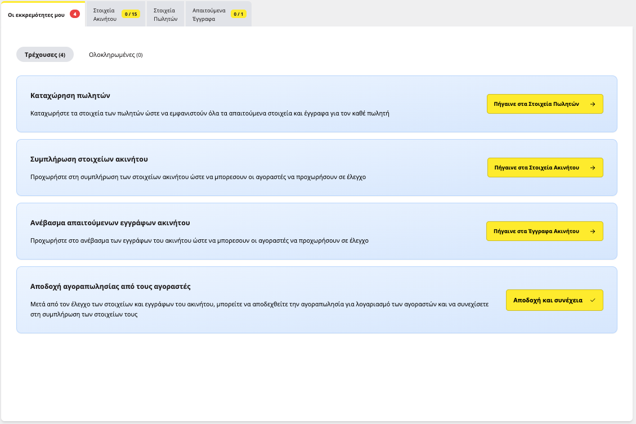Open the 'Οι εκκρεμότητες μου' tab

(x=43, y=14)
